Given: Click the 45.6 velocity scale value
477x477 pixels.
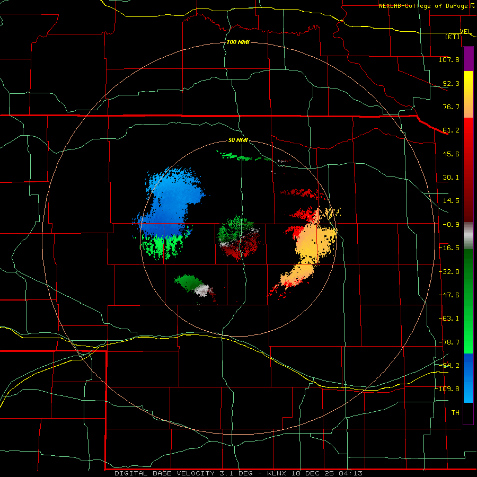Looking at the screenshot, I should point(451,154).
